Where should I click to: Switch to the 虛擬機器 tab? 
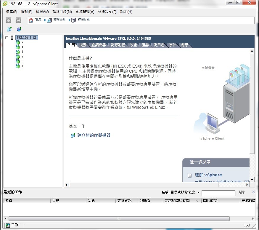99,45
